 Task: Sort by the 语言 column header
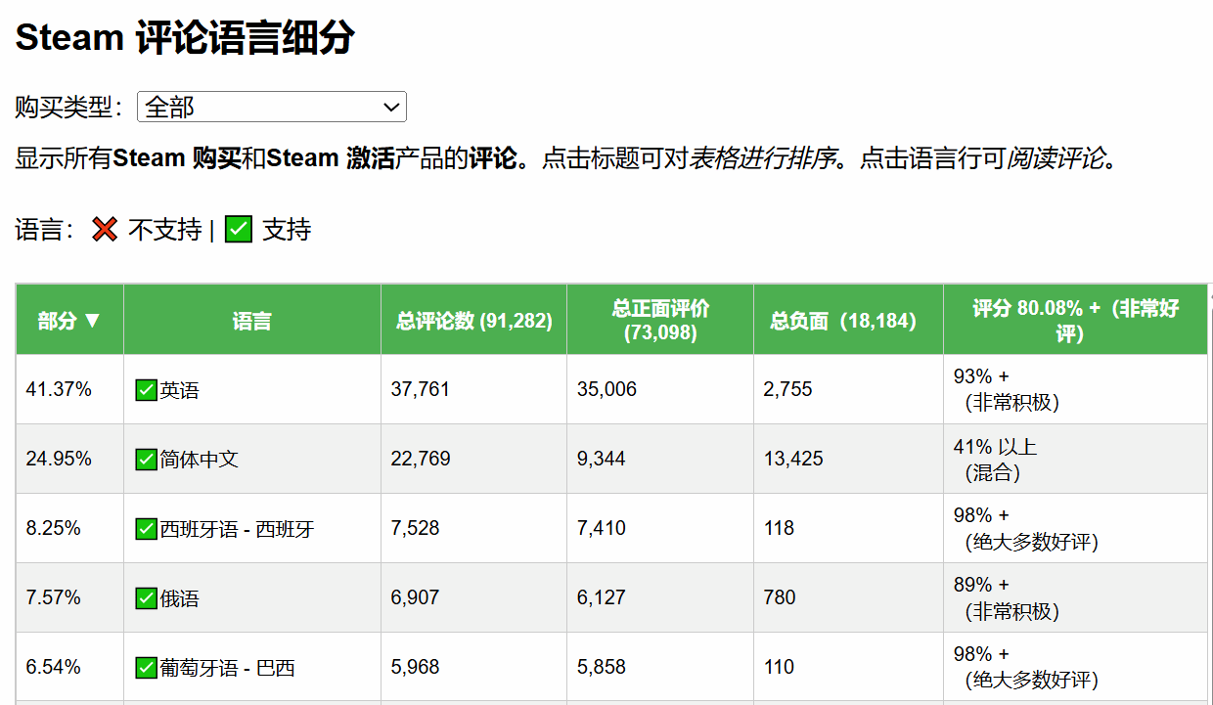(x=251, y=320)
